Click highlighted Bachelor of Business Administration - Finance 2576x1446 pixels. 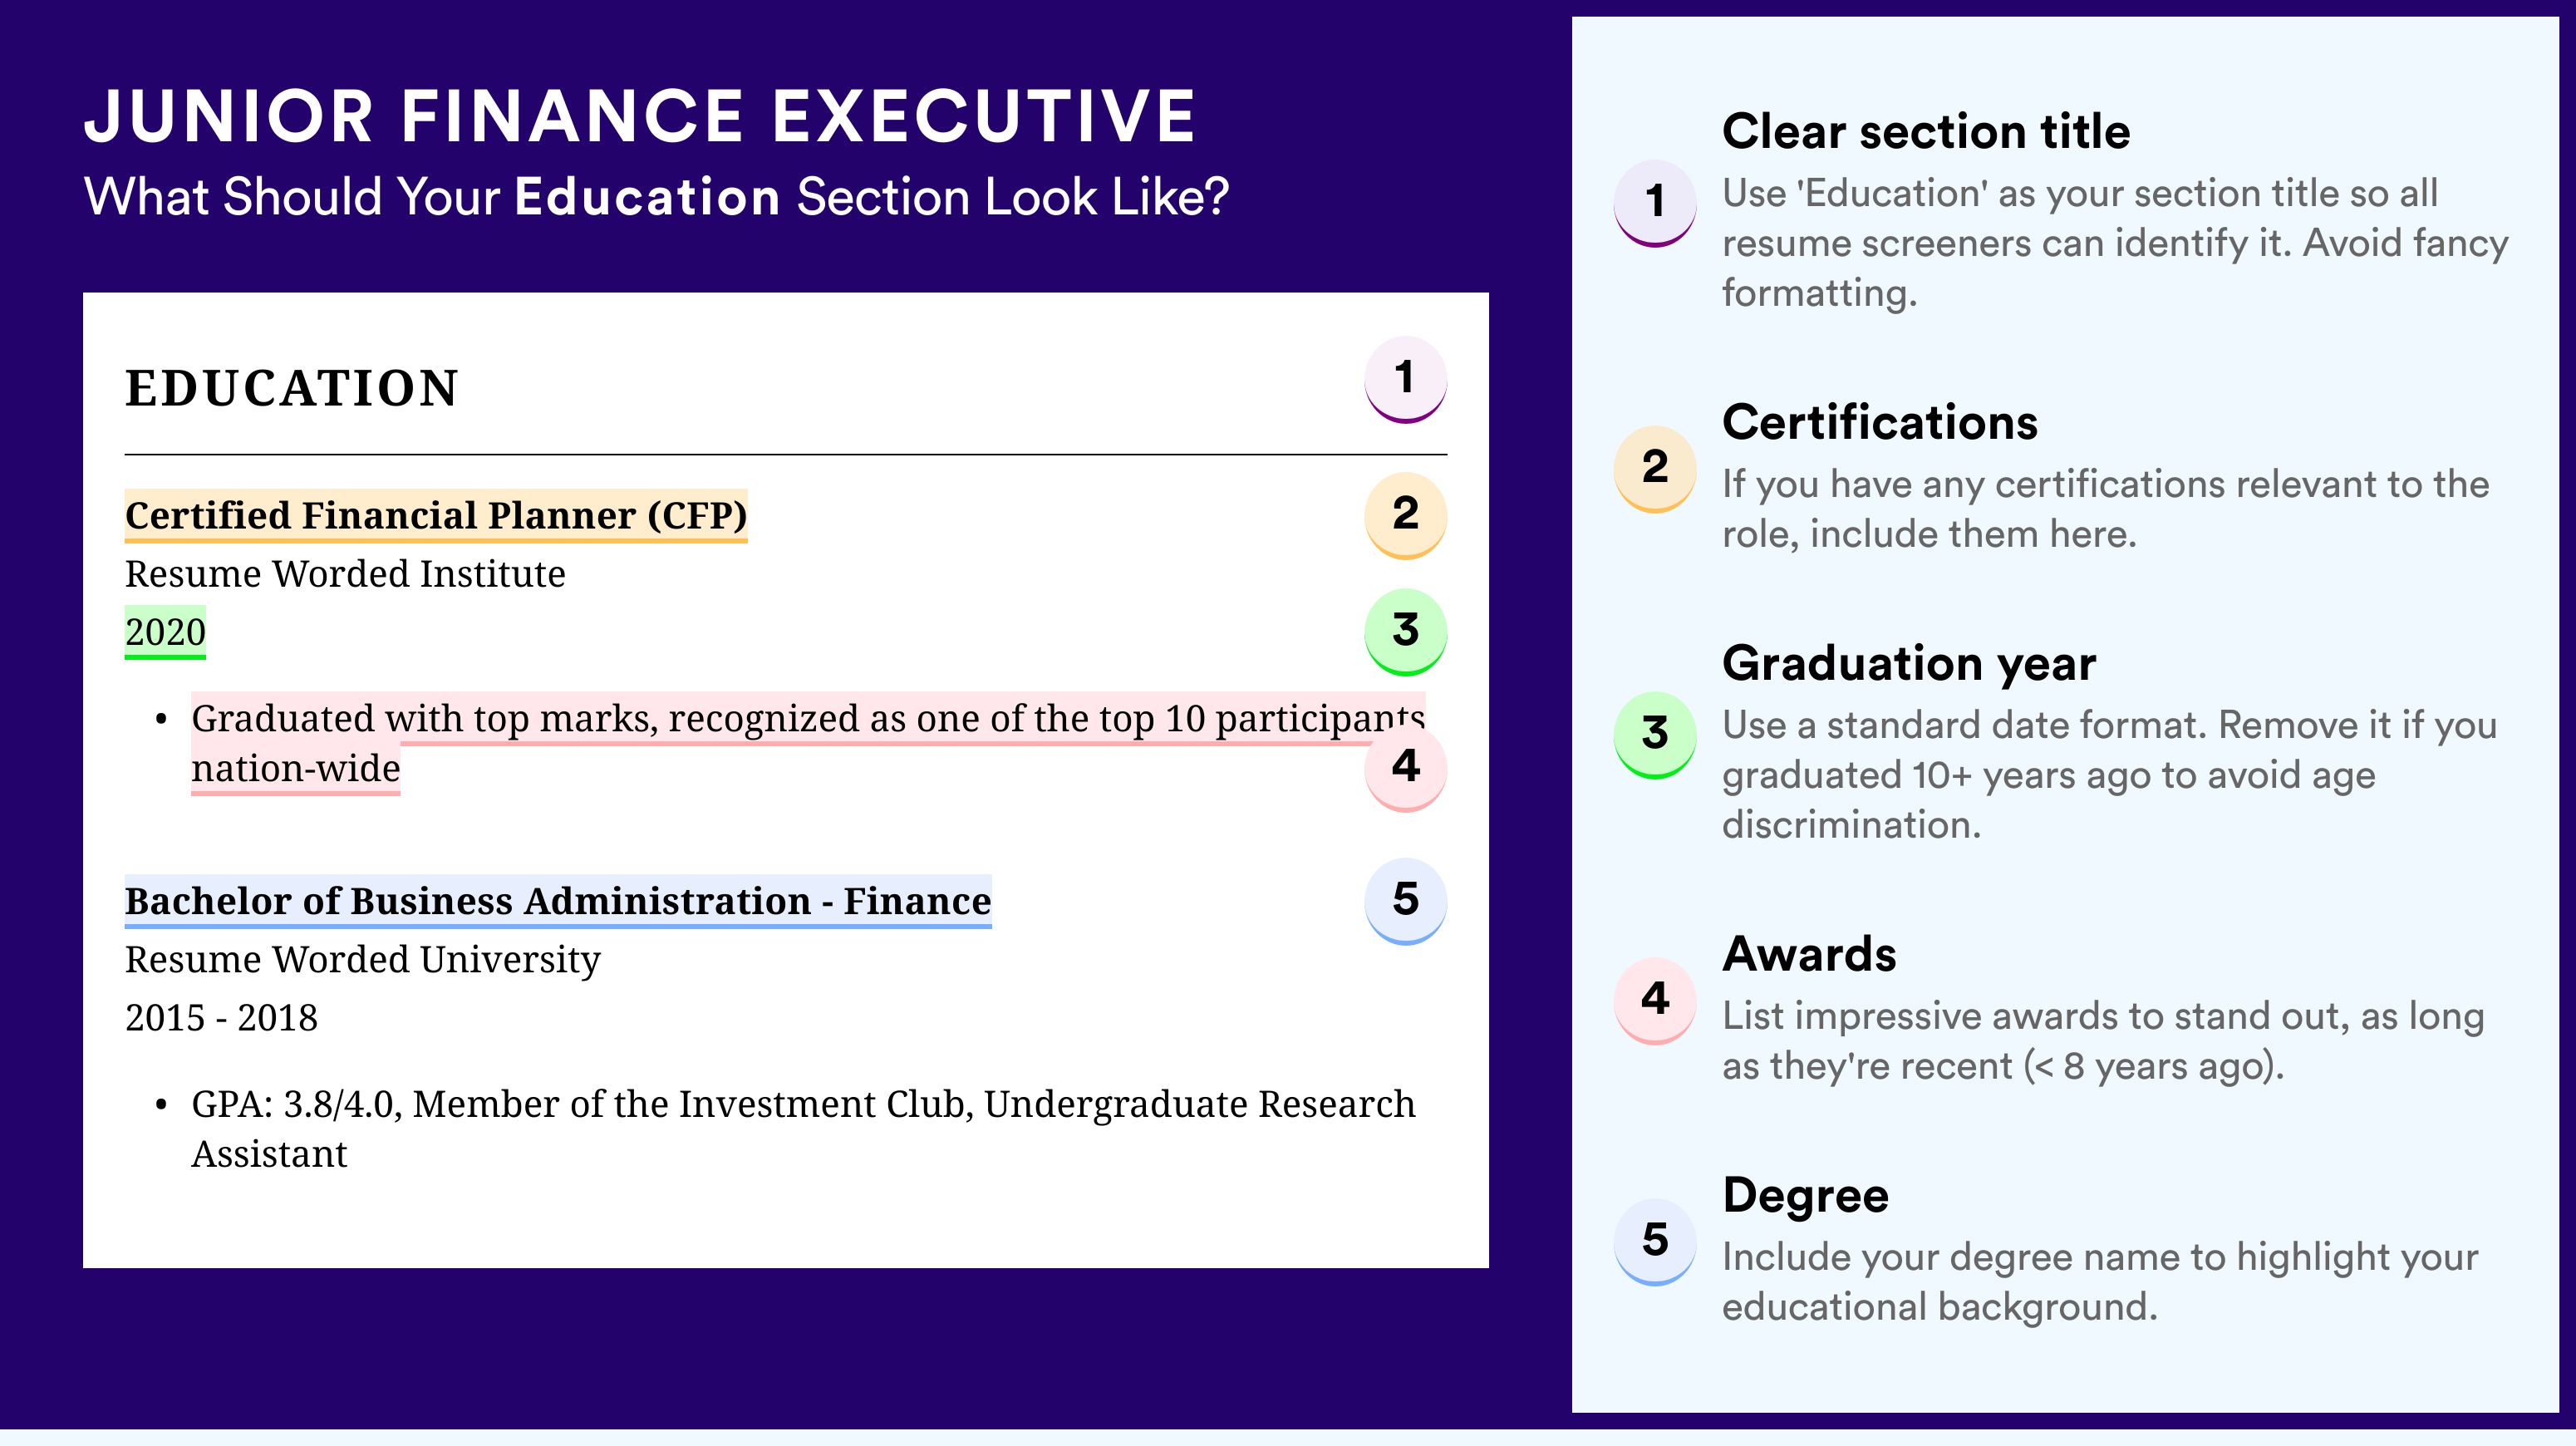click(558, 901)
